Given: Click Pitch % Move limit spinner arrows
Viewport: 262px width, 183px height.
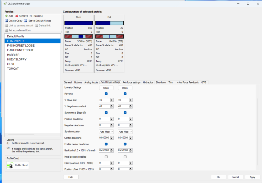Looking at the screenshot, I should (x=112, y=100).
